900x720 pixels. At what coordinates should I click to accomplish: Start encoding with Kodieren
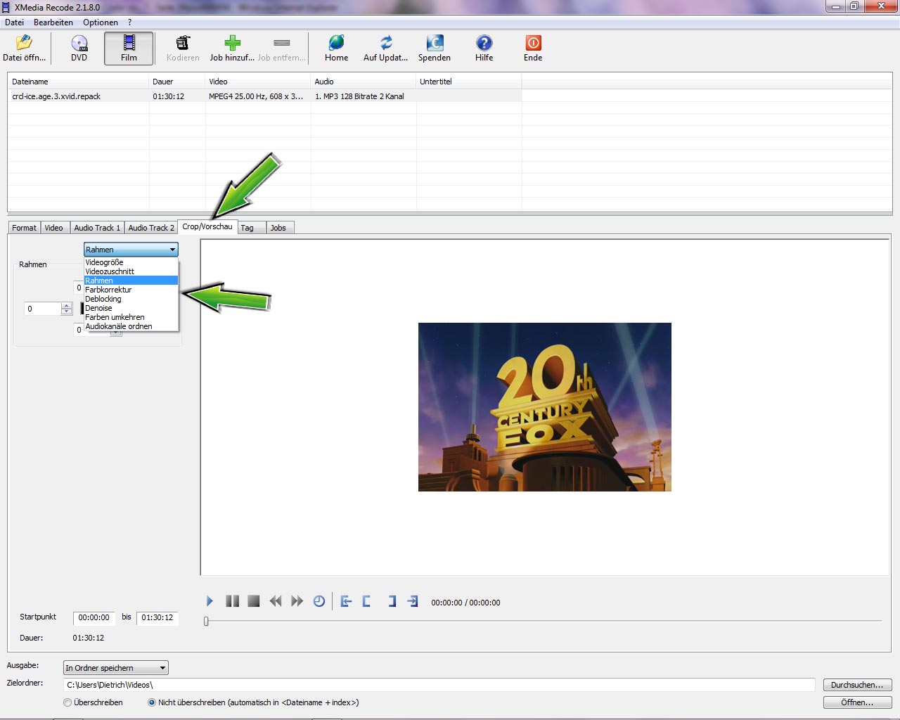coord(183,49)
